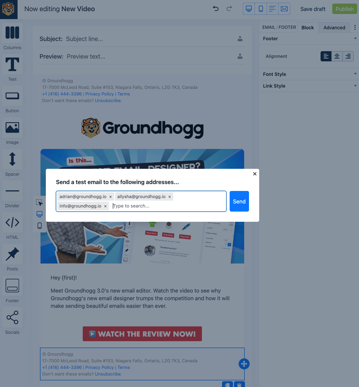Click Privacy Policy link in top footer
The image size is (359, 387).
coord(100,94)
